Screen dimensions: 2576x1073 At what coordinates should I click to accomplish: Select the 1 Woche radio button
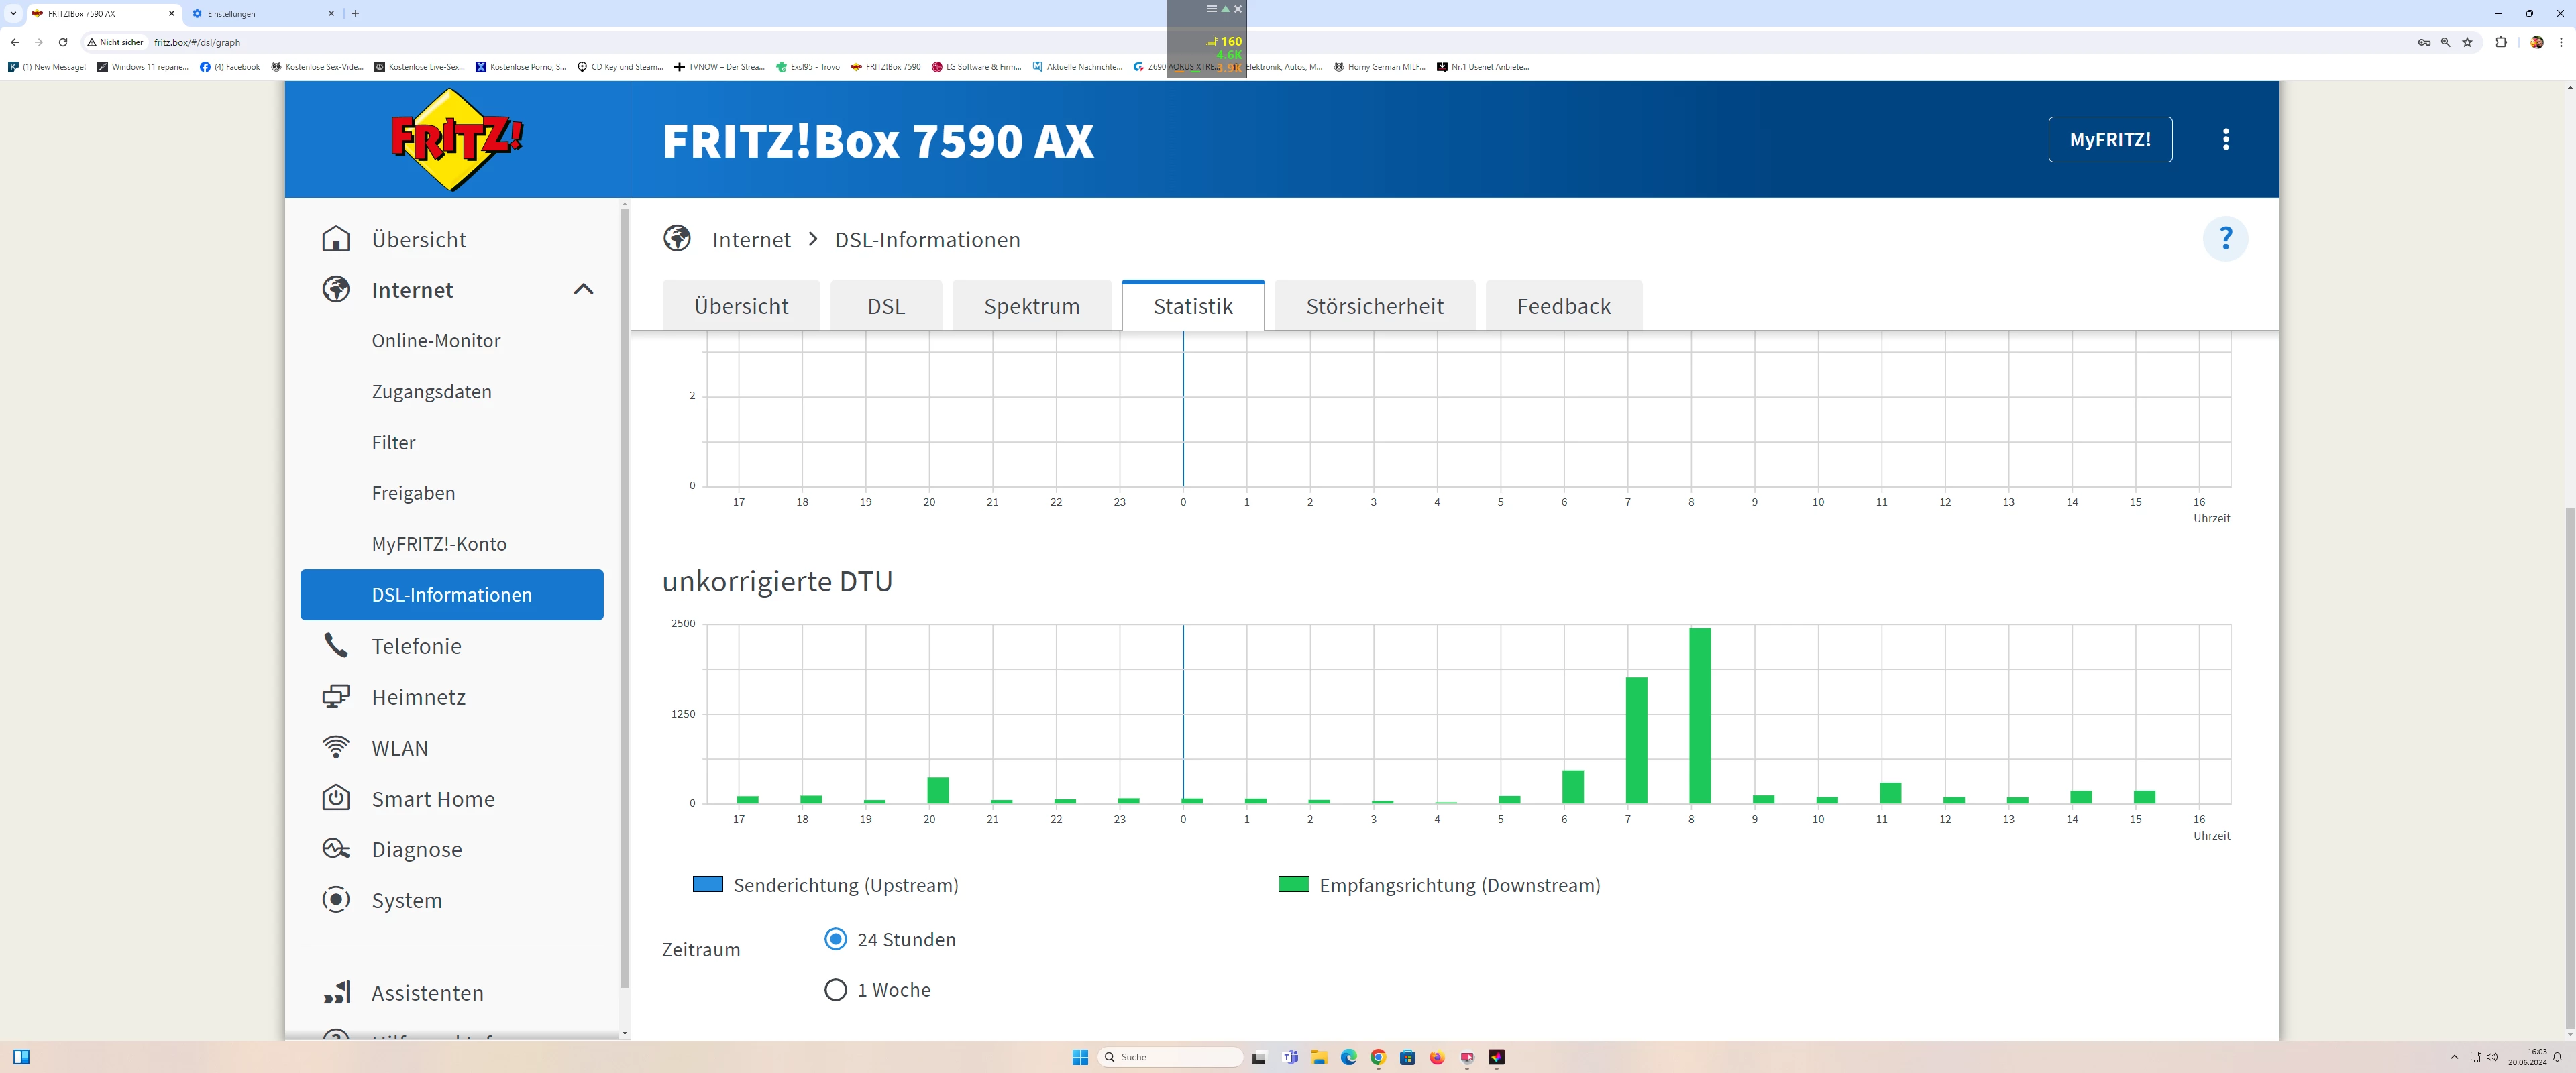coord(835,990)
